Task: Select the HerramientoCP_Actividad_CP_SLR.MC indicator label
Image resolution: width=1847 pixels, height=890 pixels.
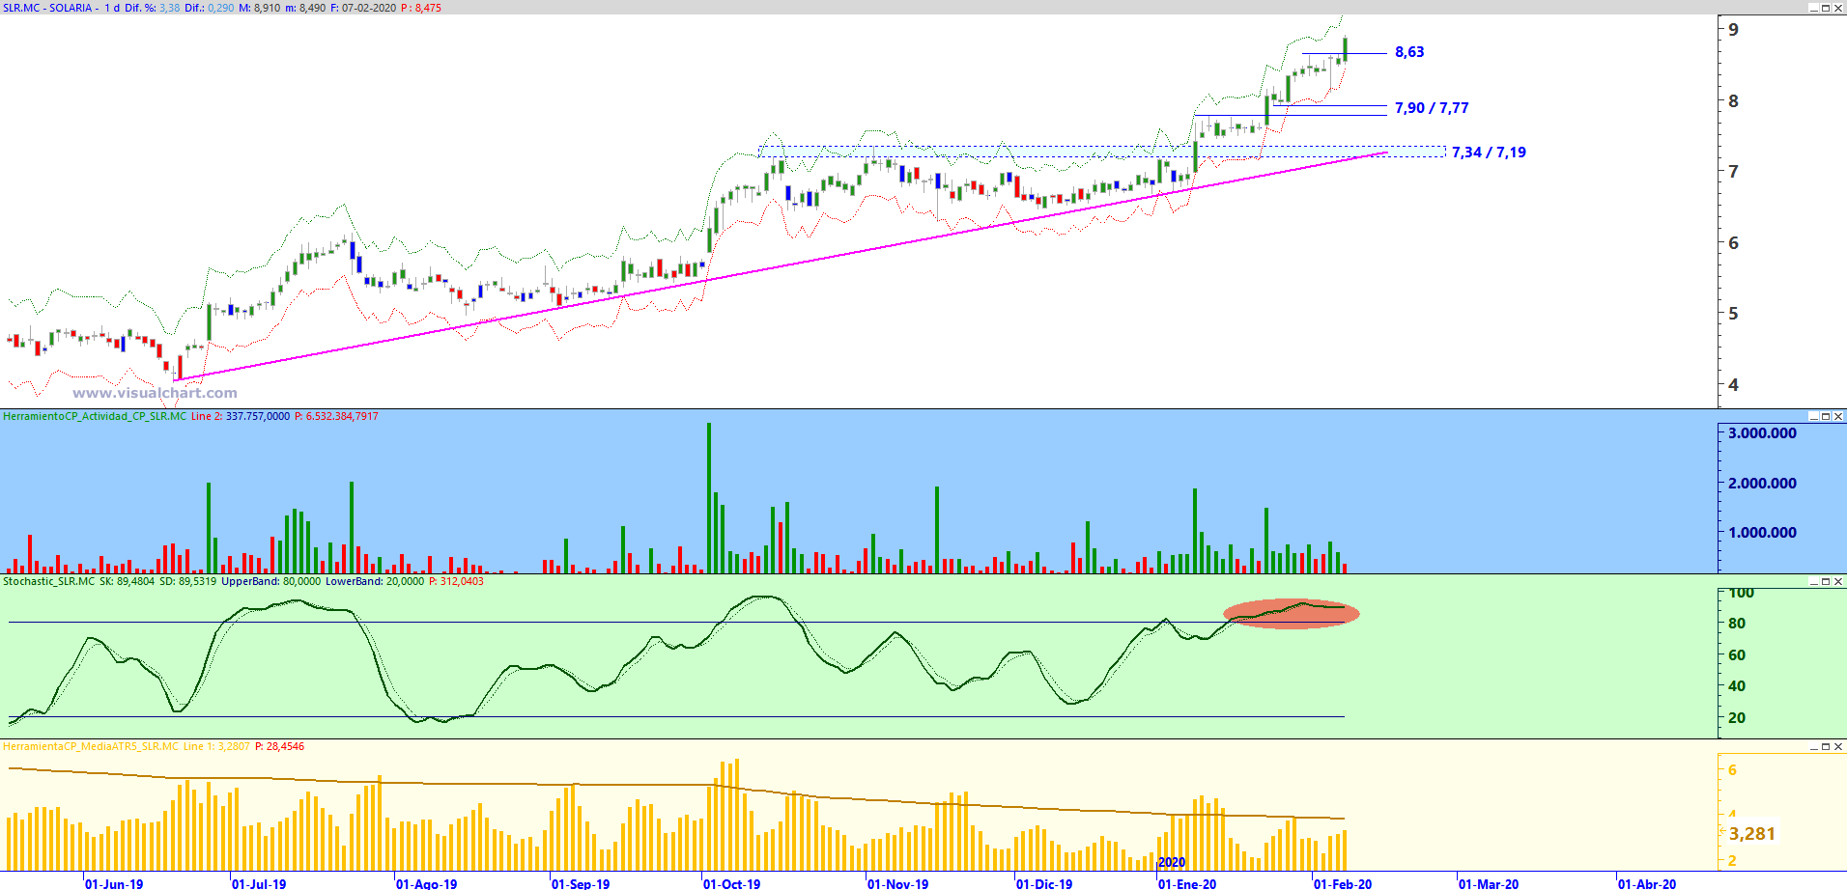Action: [x=95, y=417]
